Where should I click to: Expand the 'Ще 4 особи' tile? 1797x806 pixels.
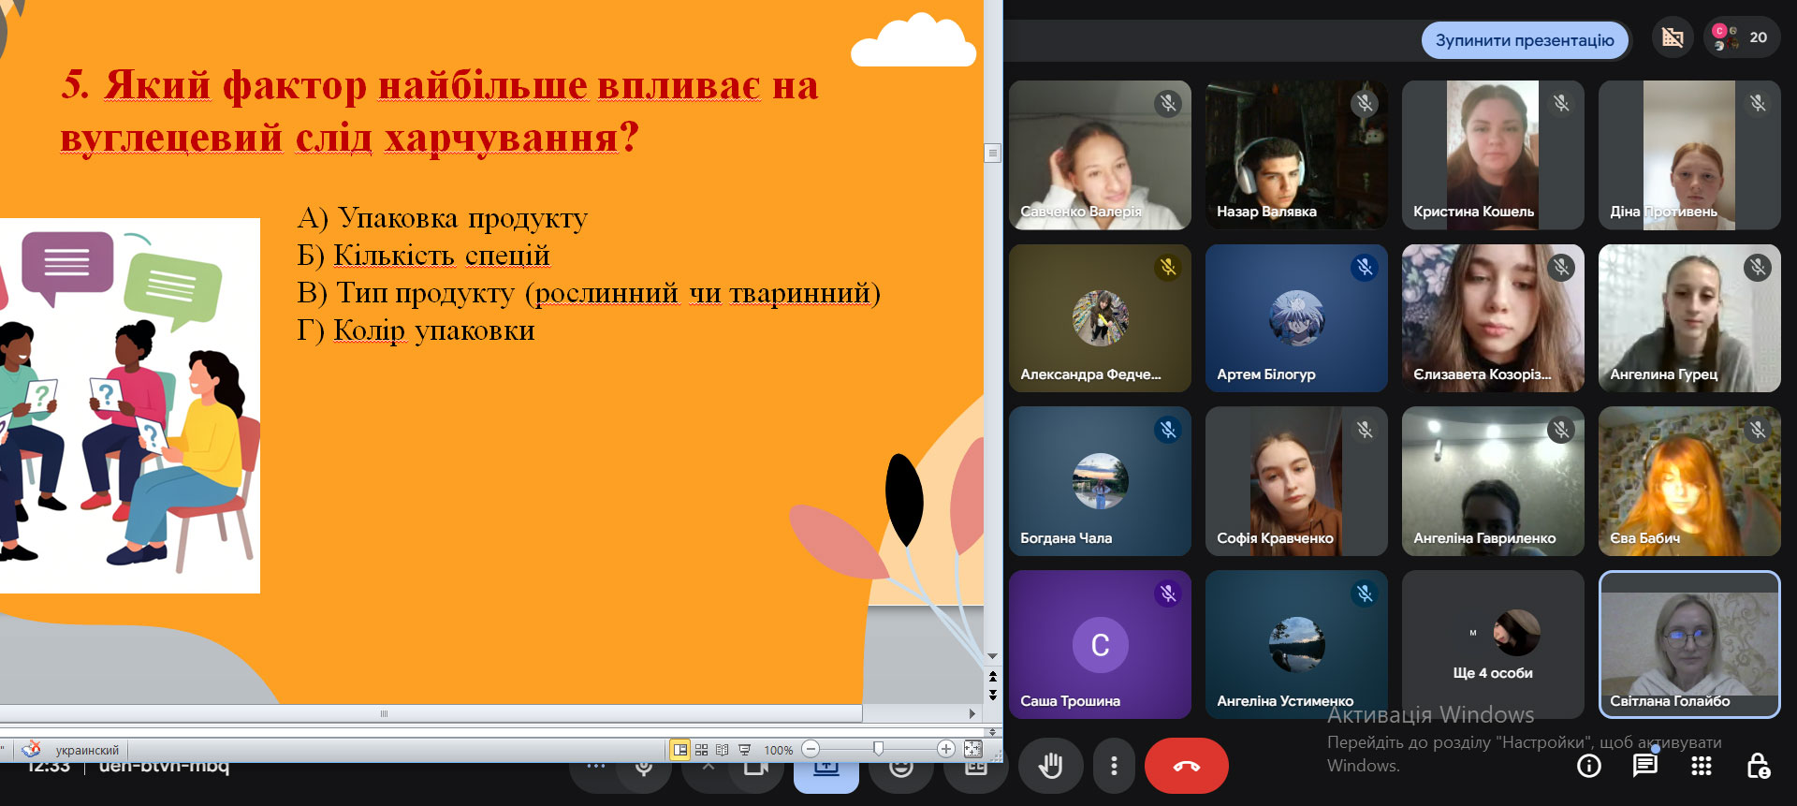[1492, 645]
